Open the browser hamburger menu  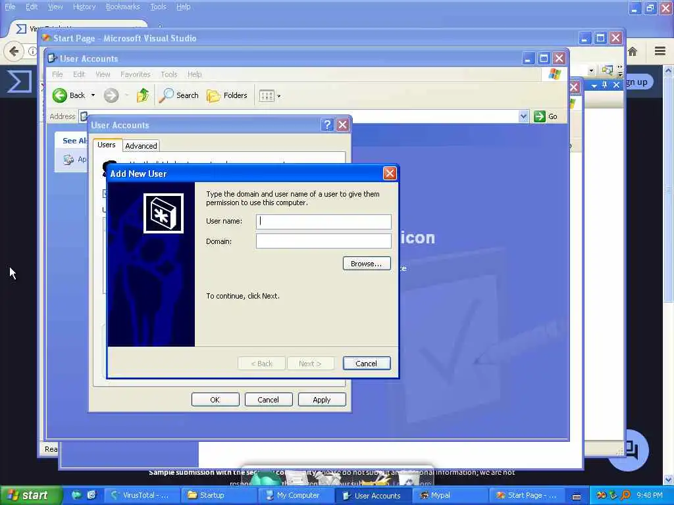click(660, 51)
